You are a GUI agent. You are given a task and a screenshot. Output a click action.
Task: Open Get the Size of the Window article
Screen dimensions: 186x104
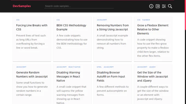[152, 77]
